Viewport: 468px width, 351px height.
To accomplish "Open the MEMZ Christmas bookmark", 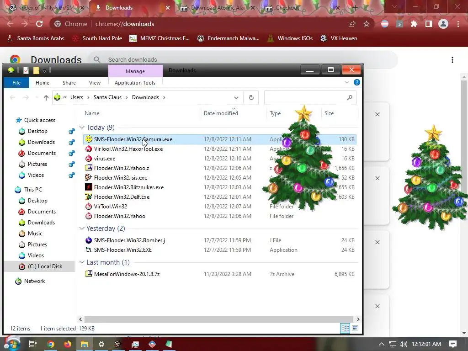I will [160, 38].
